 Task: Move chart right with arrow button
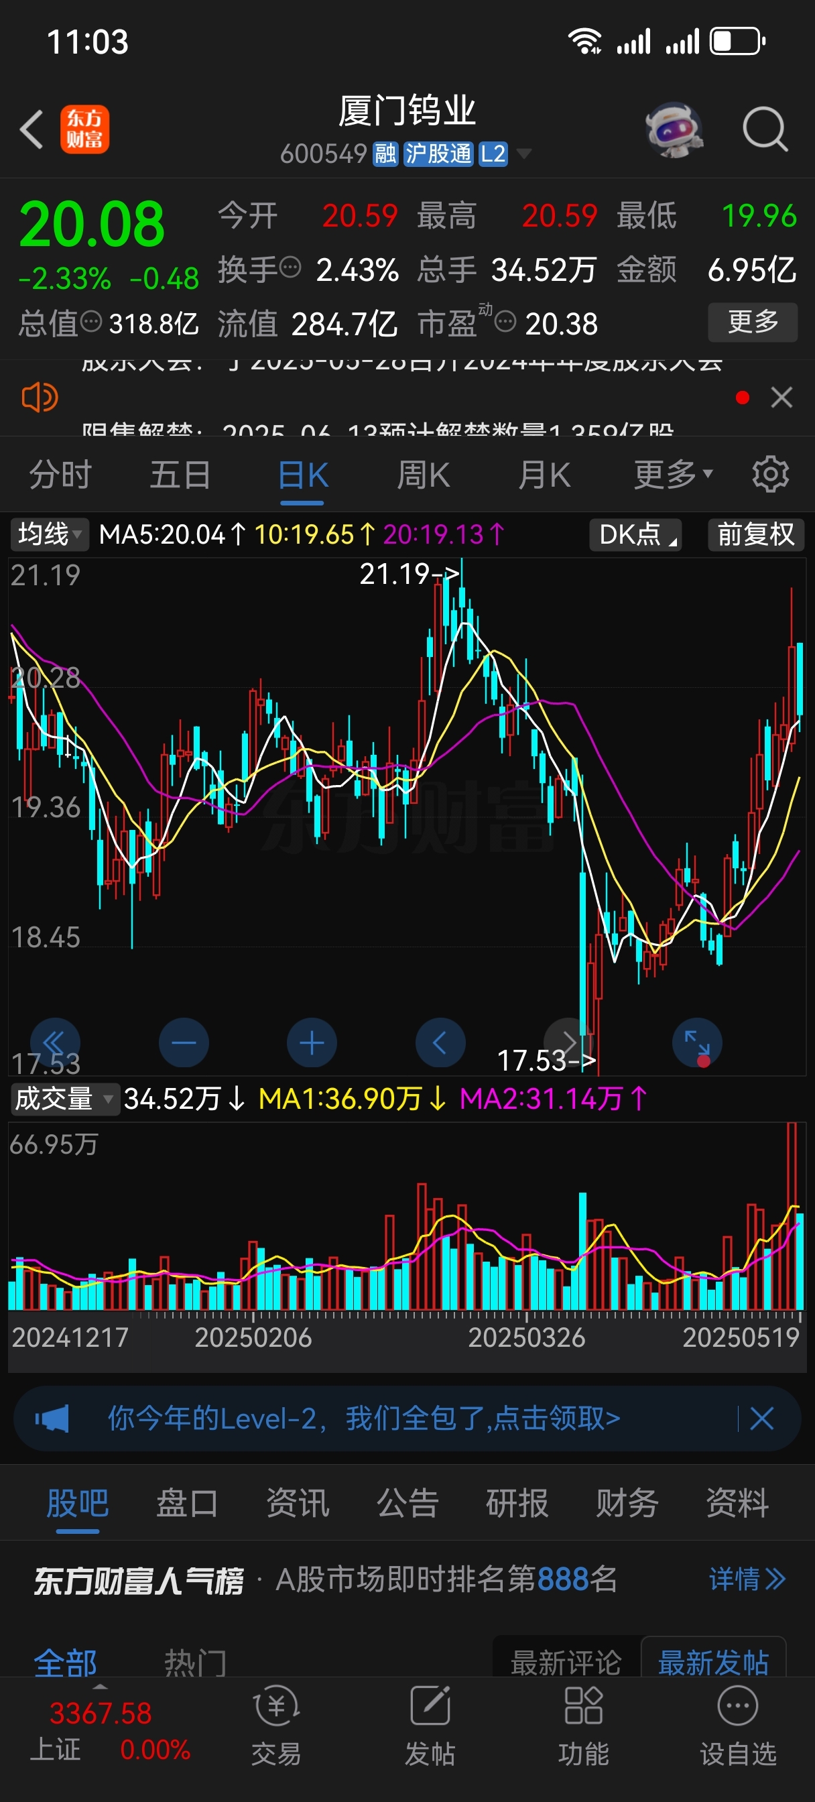pos(569,1043)
